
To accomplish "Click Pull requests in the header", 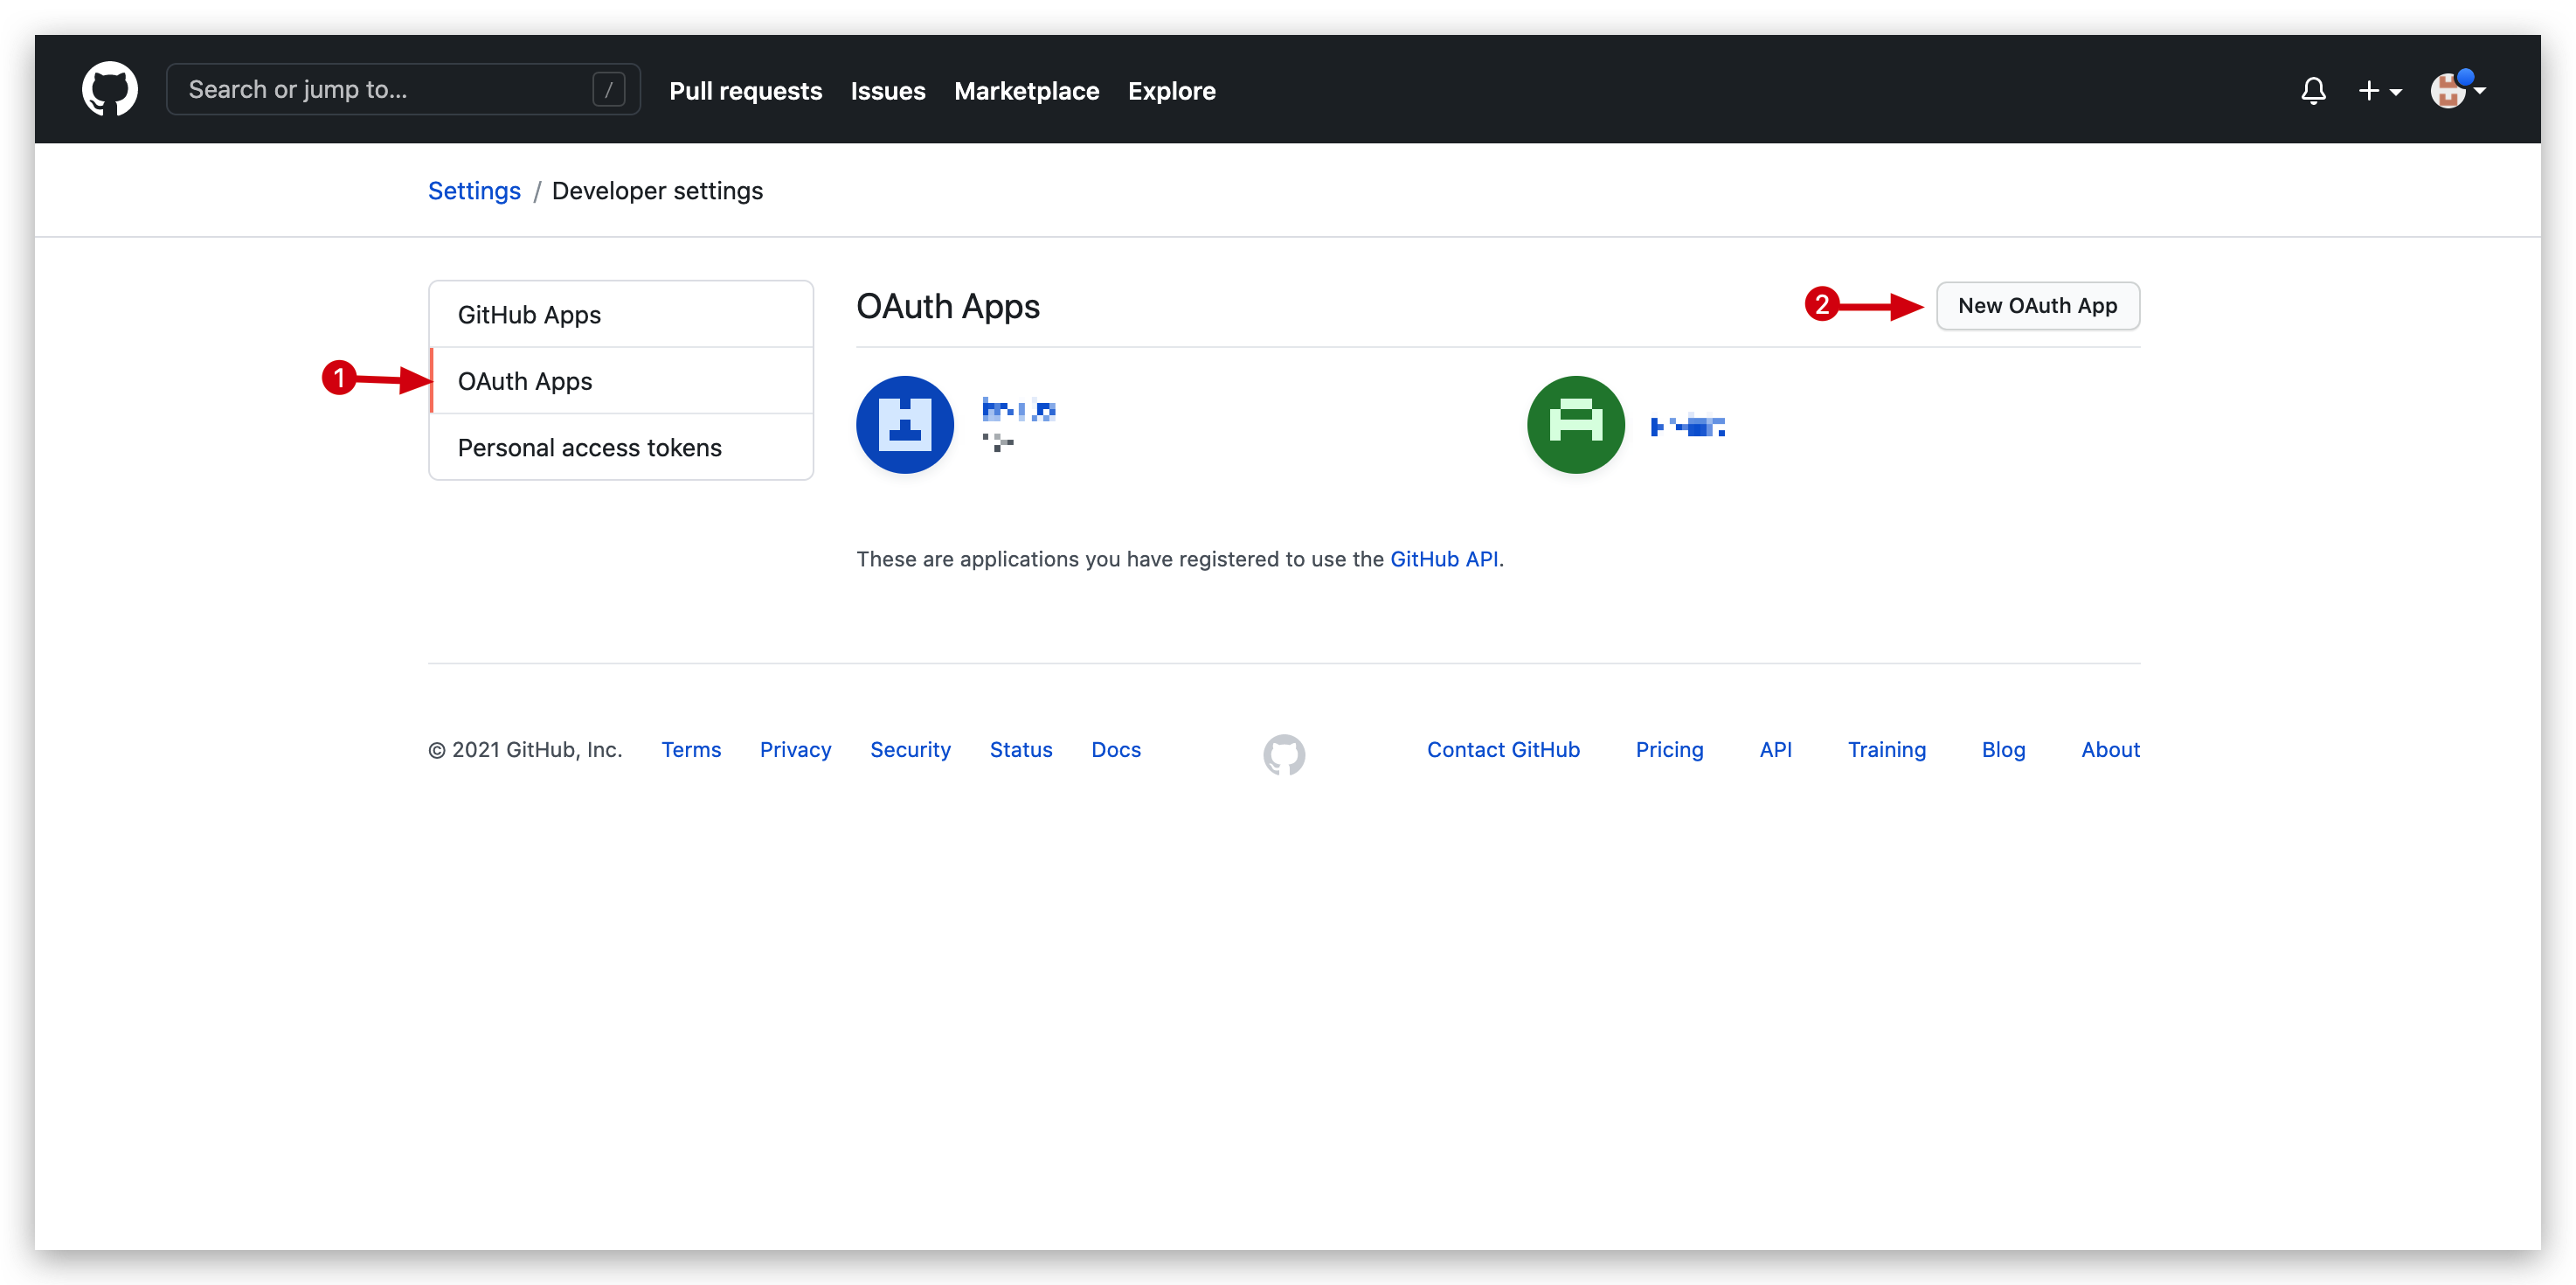I will click(745, 90).
